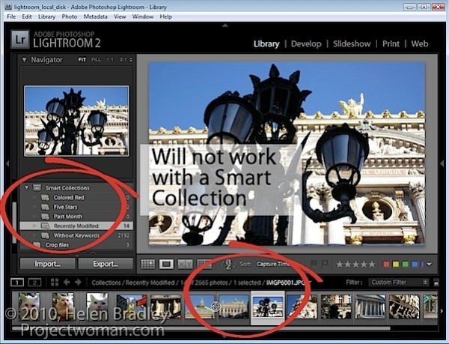Click the Lr logo identity plate
Viewport: 449px width, 344px height.
pyautogui.click(x=20, y=39)
